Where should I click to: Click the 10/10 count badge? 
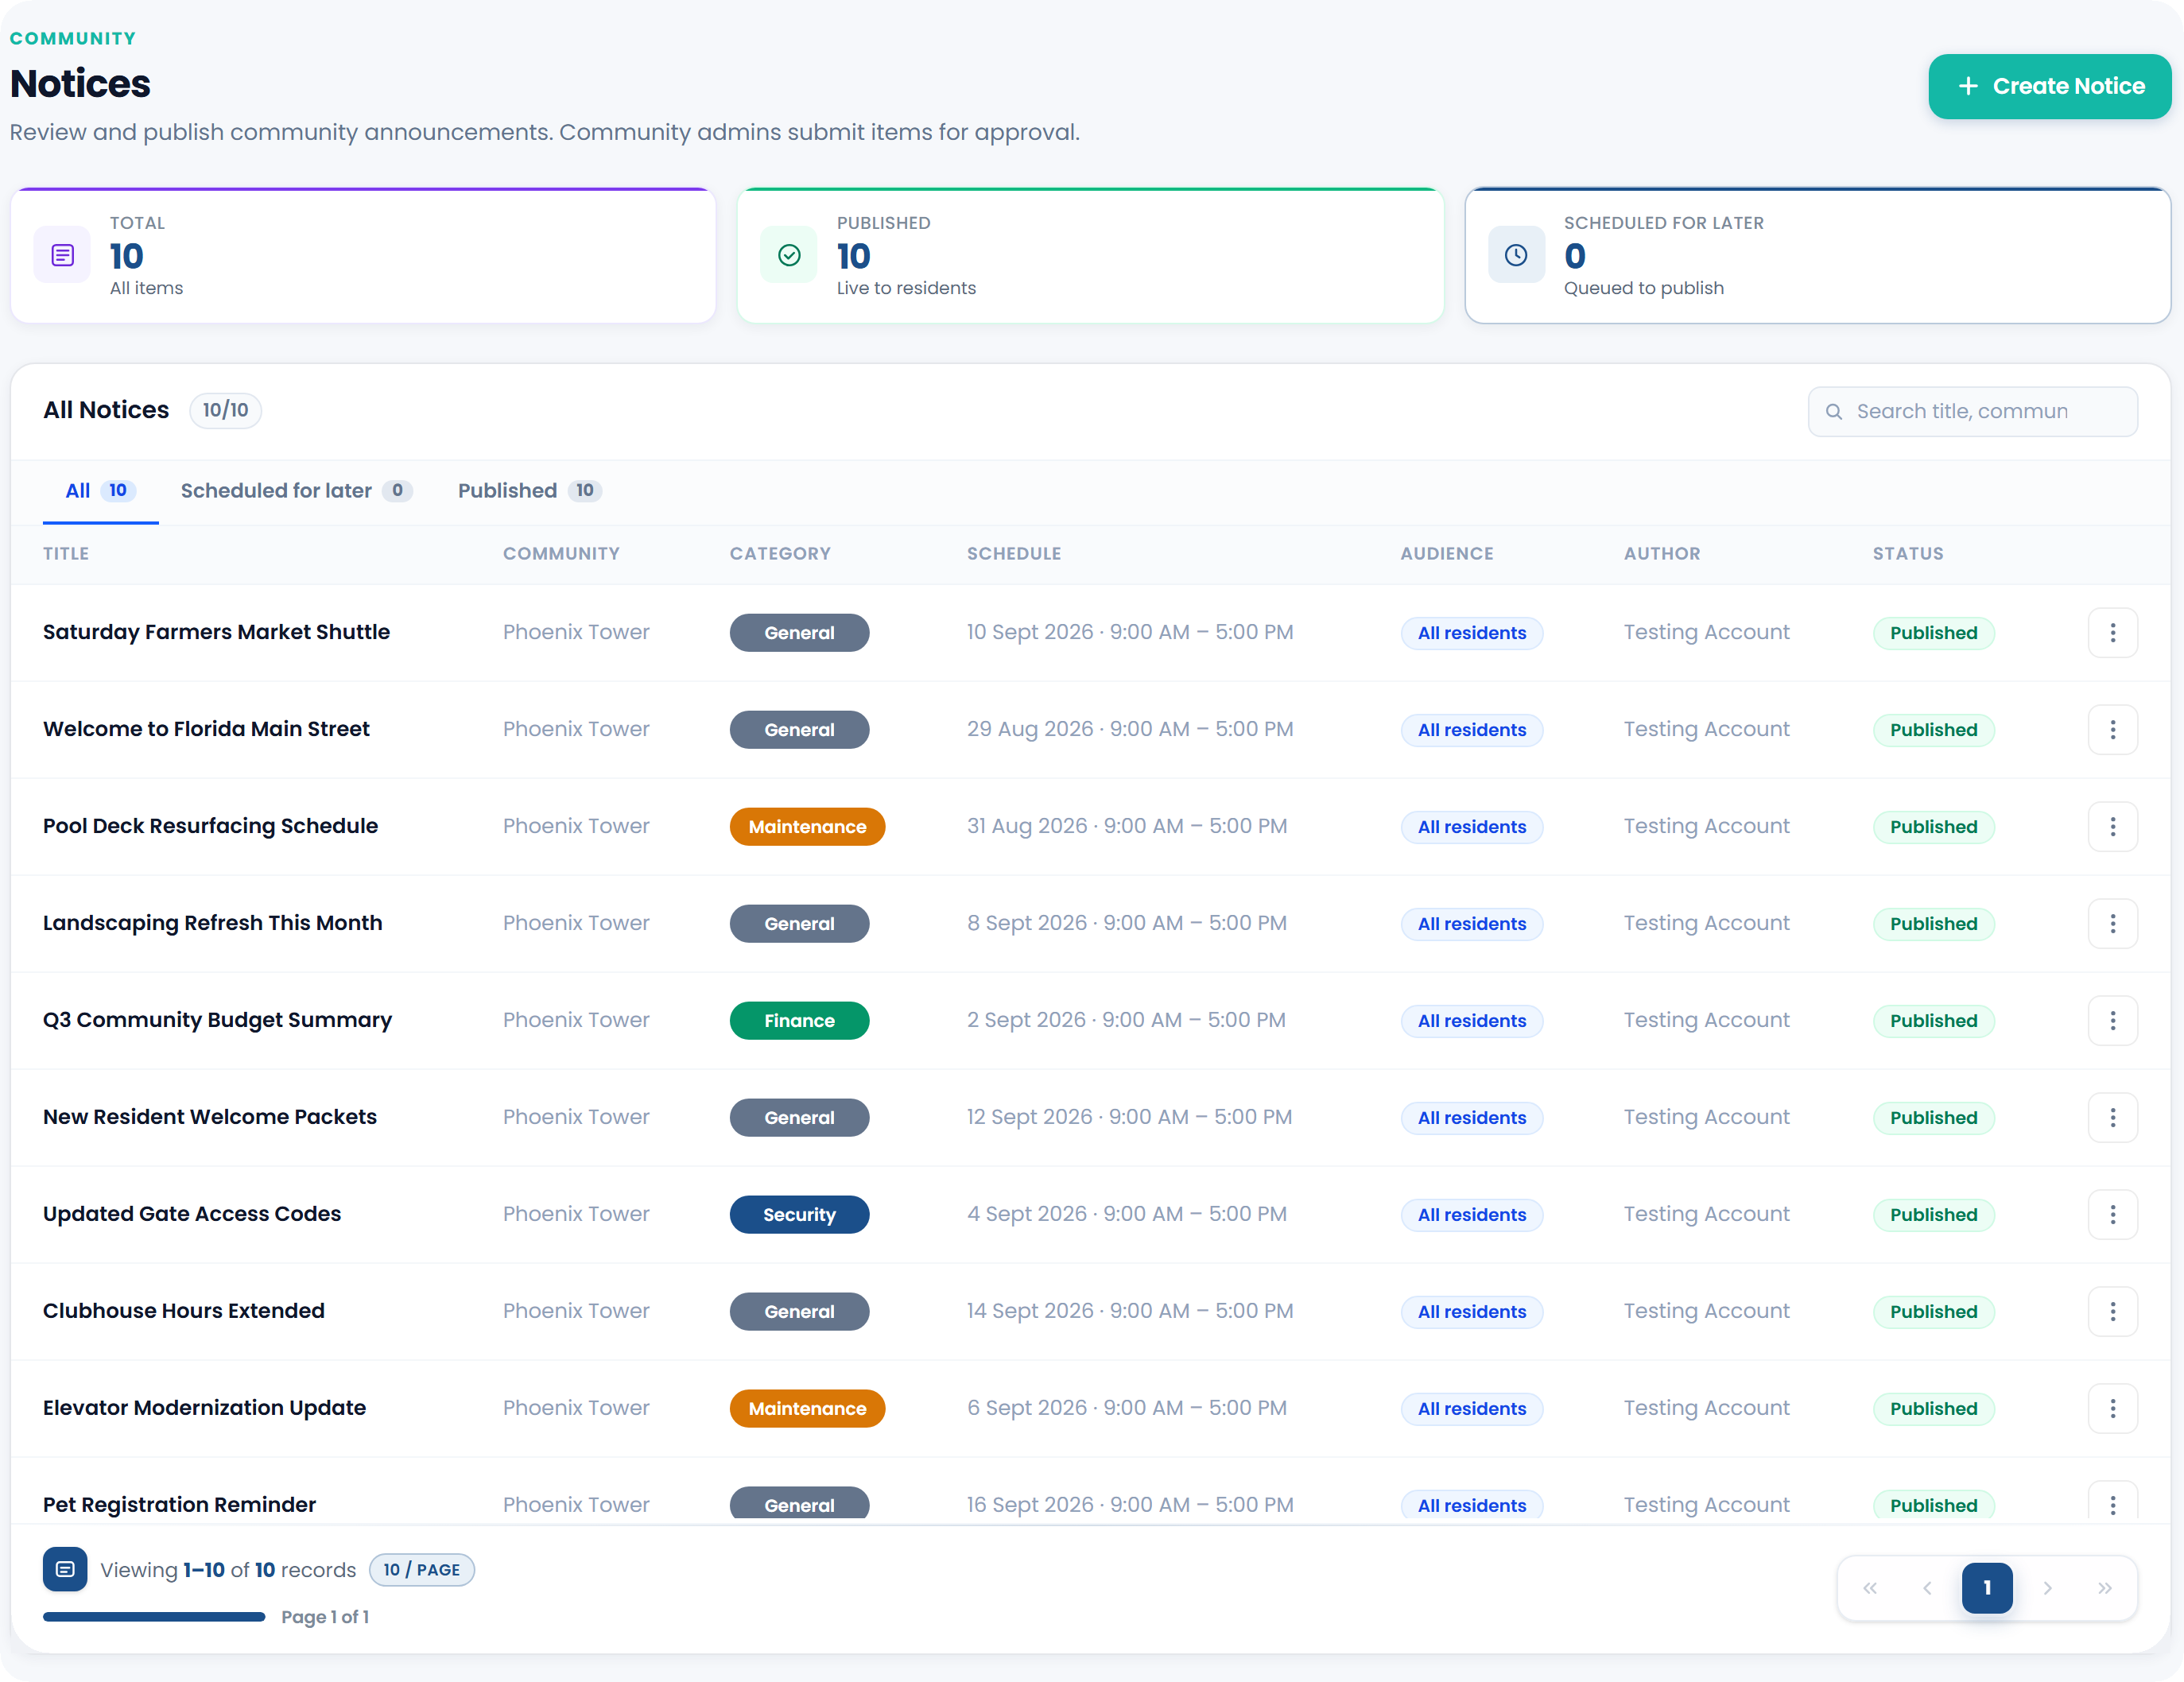click(225, 410)
